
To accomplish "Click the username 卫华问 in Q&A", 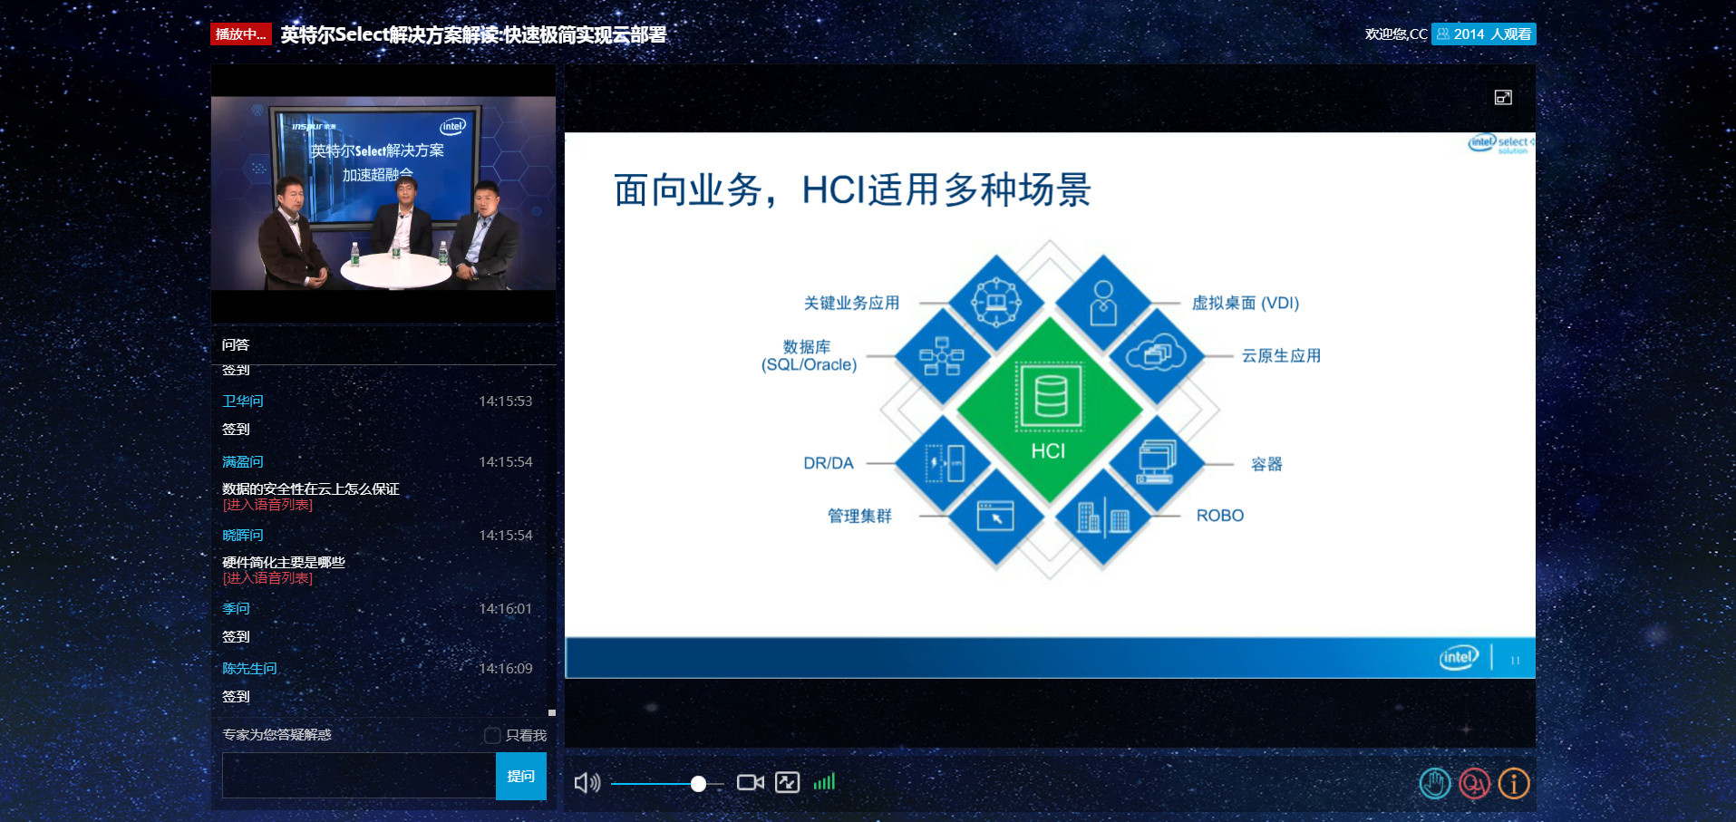I will 243,401.
